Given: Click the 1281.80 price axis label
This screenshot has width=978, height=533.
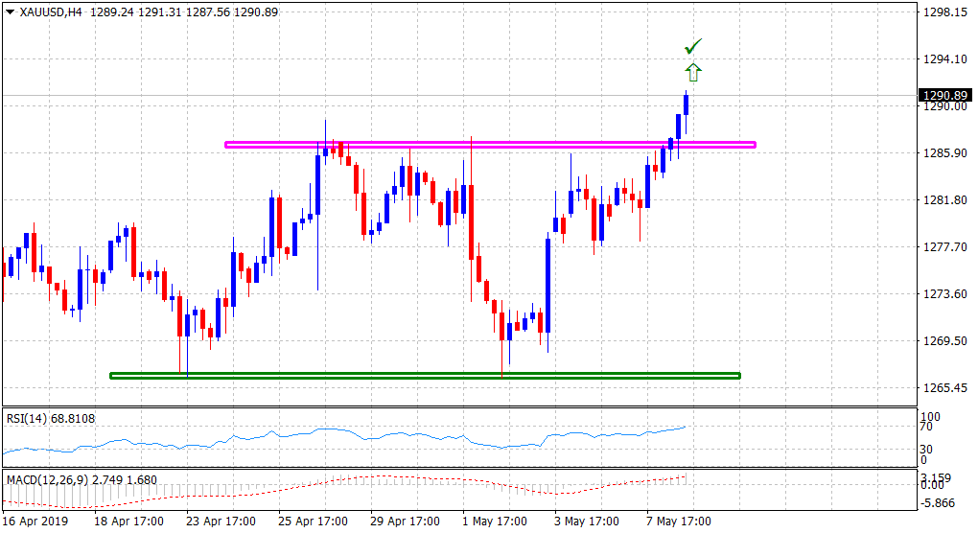Looking at the screenshot, I should (943, 200).
